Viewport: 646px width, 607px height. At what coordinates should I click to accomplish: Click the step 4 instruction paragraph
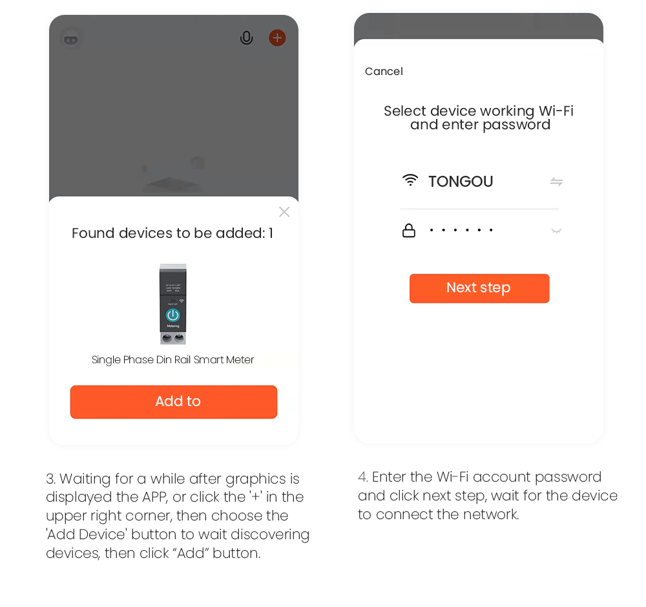pyautogui.click(x=488, y=496)
